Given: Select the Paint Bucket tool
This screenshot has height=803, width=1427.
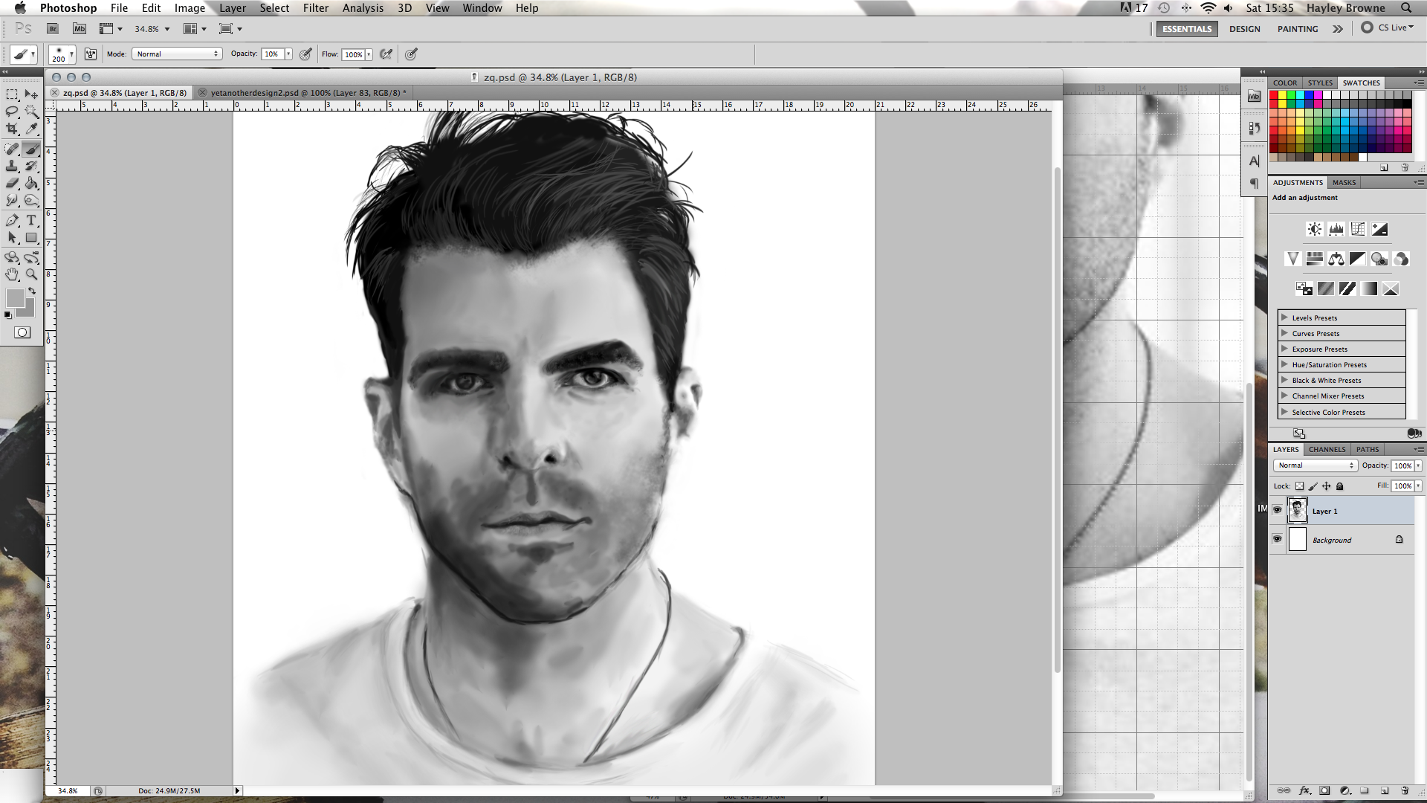Looking at the screenshot, I should (x=31, y=183).
